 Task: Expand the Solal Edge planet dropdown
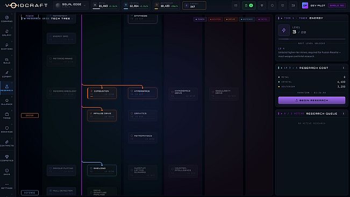coord(71,5)
